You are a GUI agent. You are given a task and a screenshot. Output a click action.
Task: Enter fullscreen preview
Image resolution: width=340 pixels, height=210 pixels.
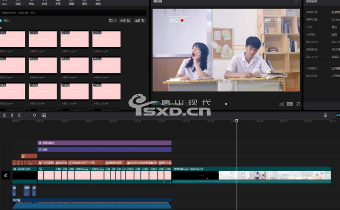298,104
